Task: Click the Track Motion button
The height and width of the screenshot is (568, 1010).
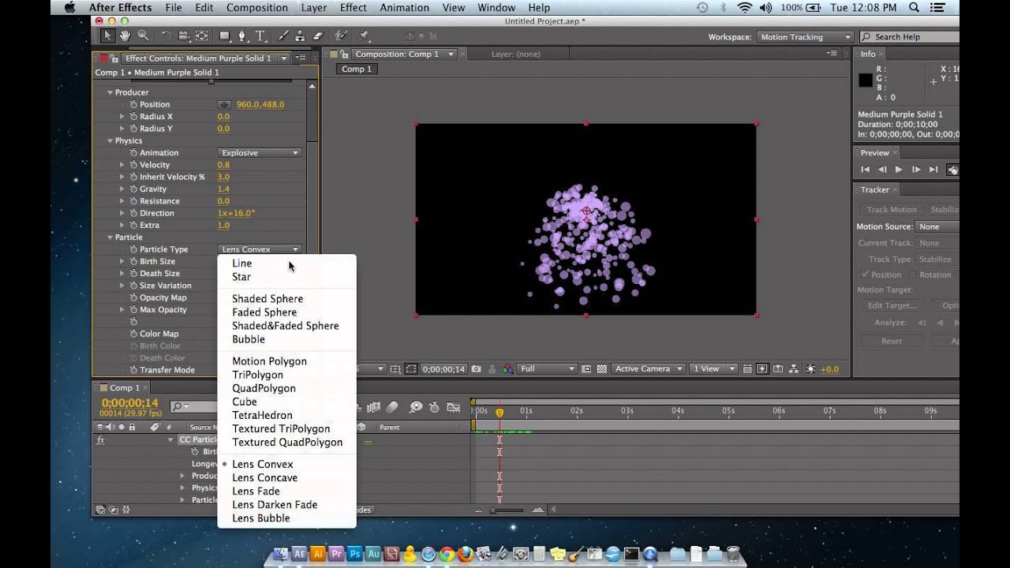Action: [892, 210]
